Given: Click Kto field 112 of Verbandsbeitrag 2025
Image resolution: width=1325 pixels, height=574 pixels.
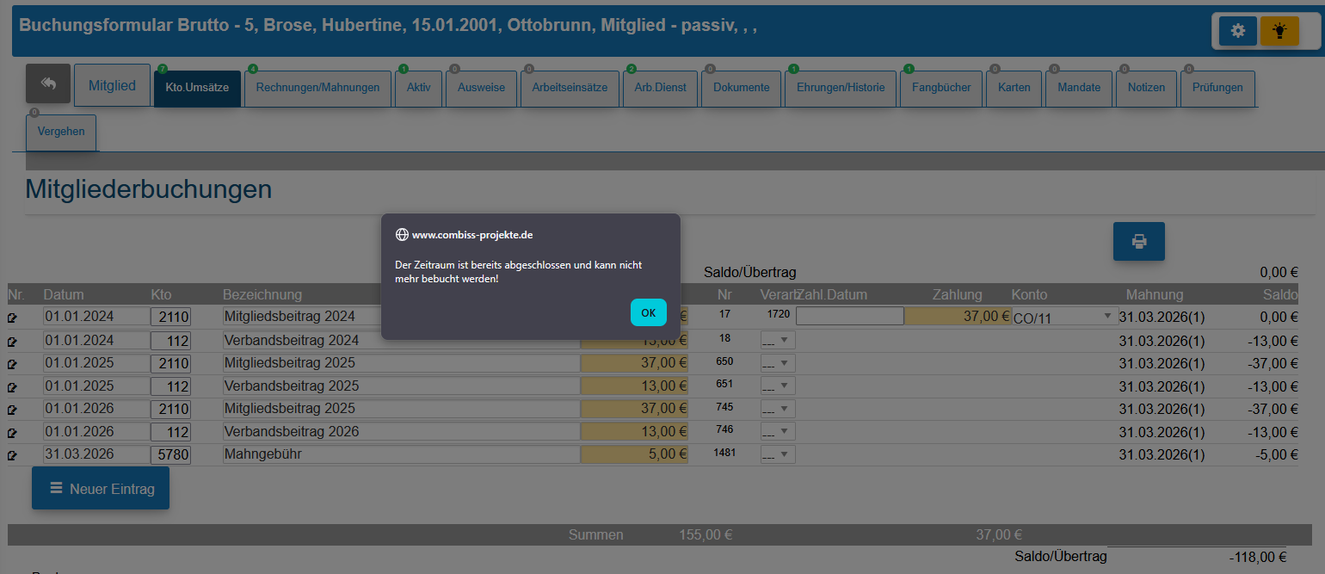Looking at the screenshot, I should point(170,386).
